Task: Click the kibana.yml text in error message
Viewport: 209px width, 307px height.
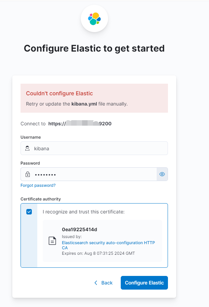Action: coord(84,104)
